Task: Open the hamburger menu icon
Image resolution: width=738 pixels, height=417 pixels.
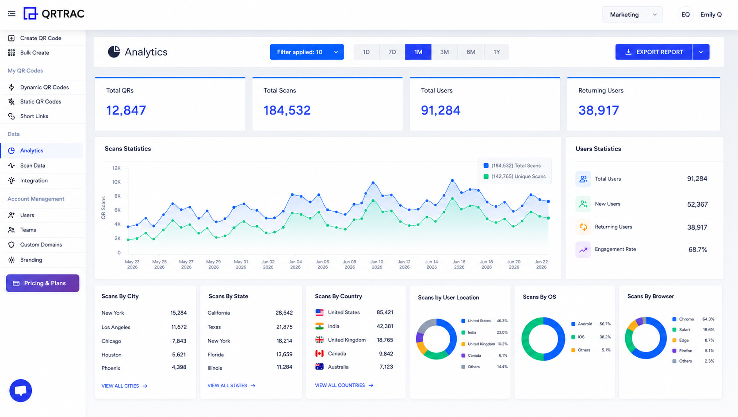Action: pyautogui.click(x=11, y=14)
